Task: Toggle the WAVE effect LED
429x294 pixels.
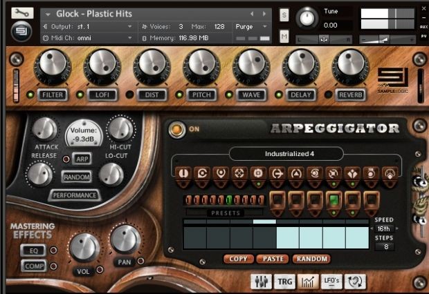Action: point(229,95)
